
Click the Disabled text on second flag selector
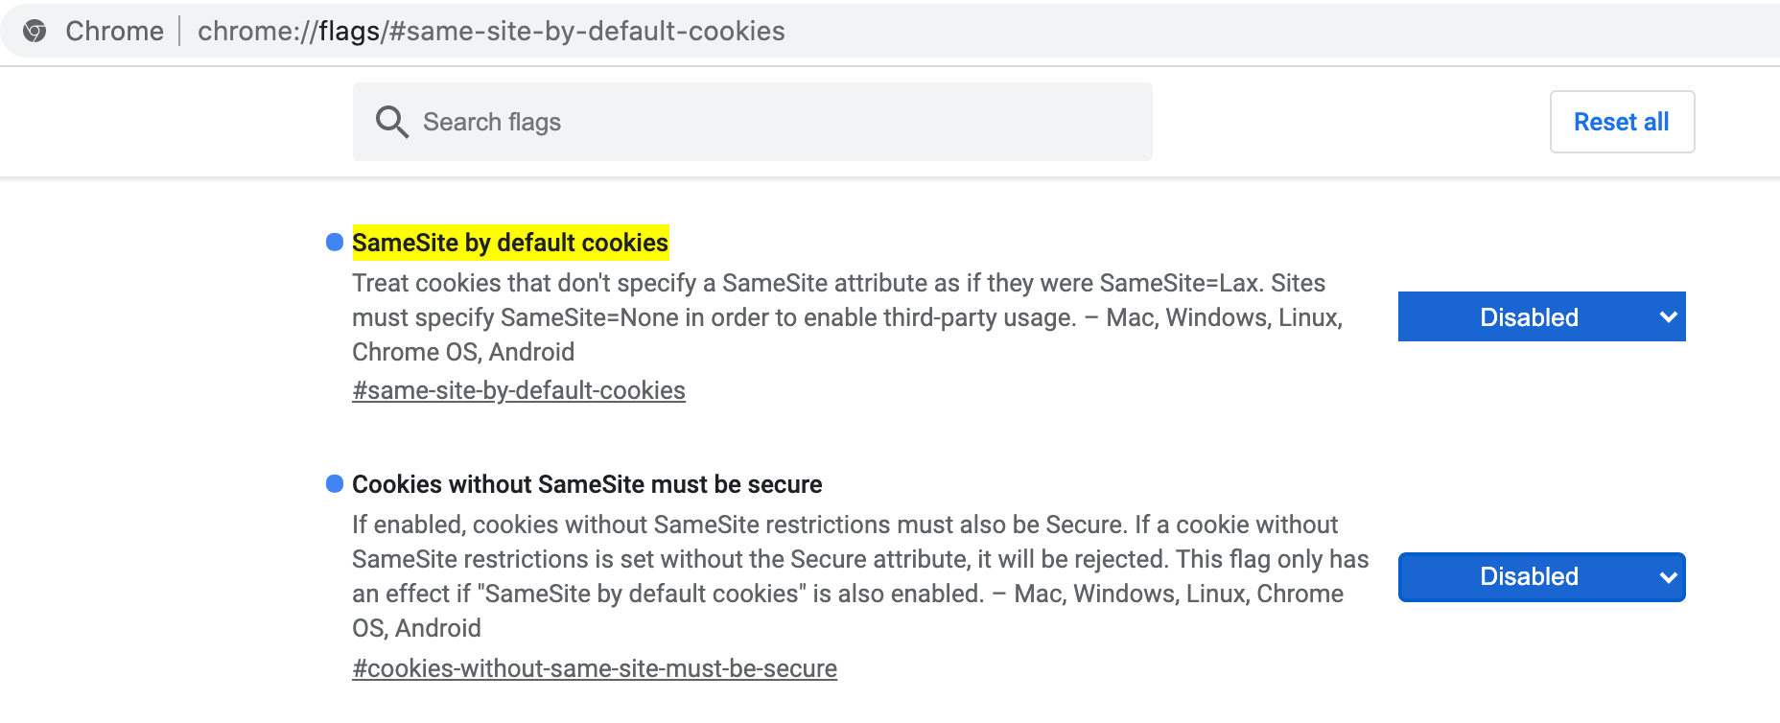[x=1528, y=576]
